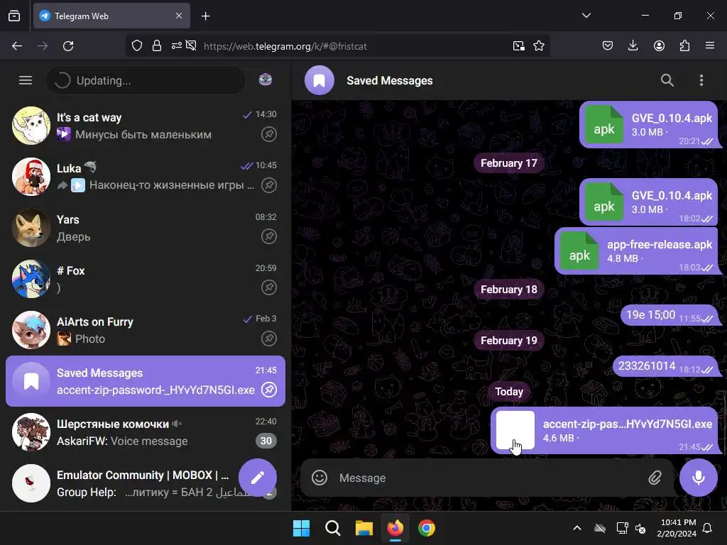
Task: Search within Saved Messages chat
Action: point(667,80)
